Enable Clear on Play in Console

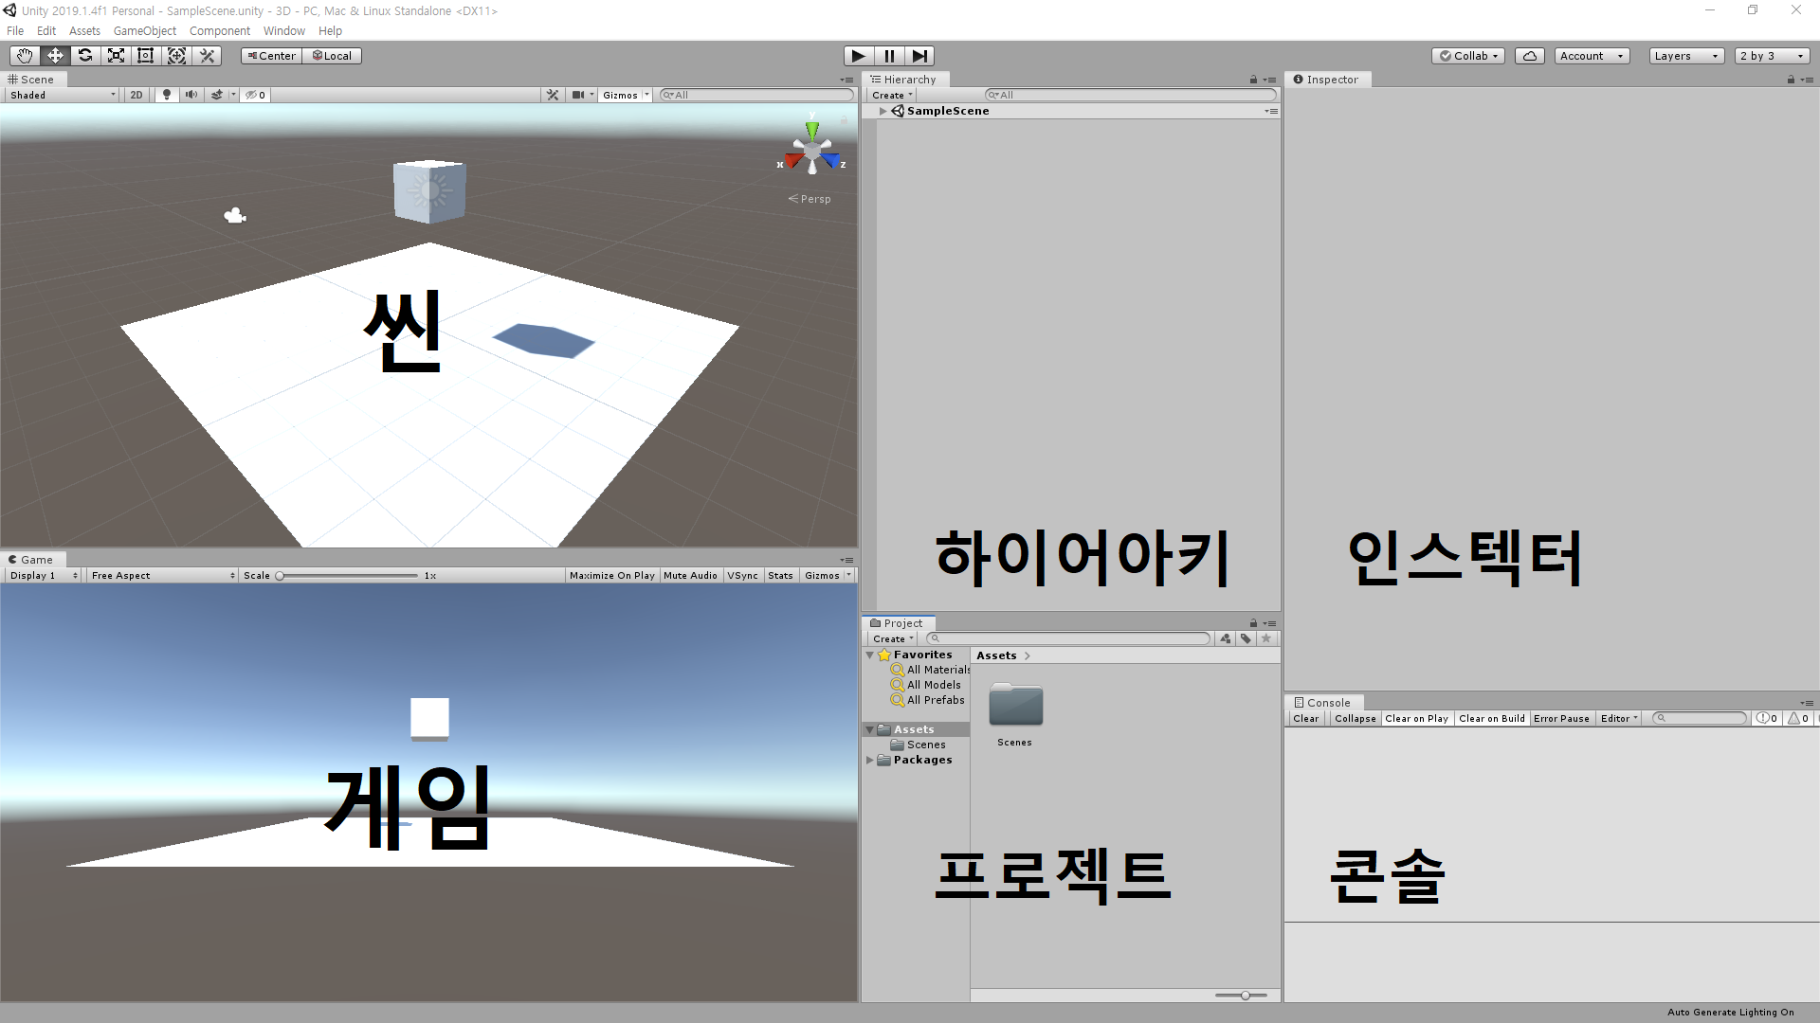1416,719
